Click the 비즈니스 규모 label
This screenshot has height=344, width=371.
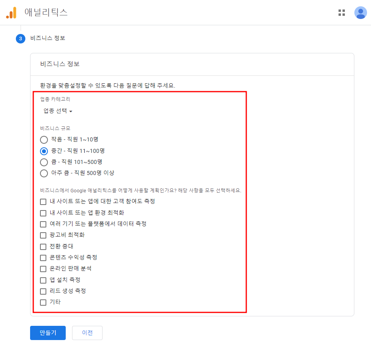coord(55,128)
